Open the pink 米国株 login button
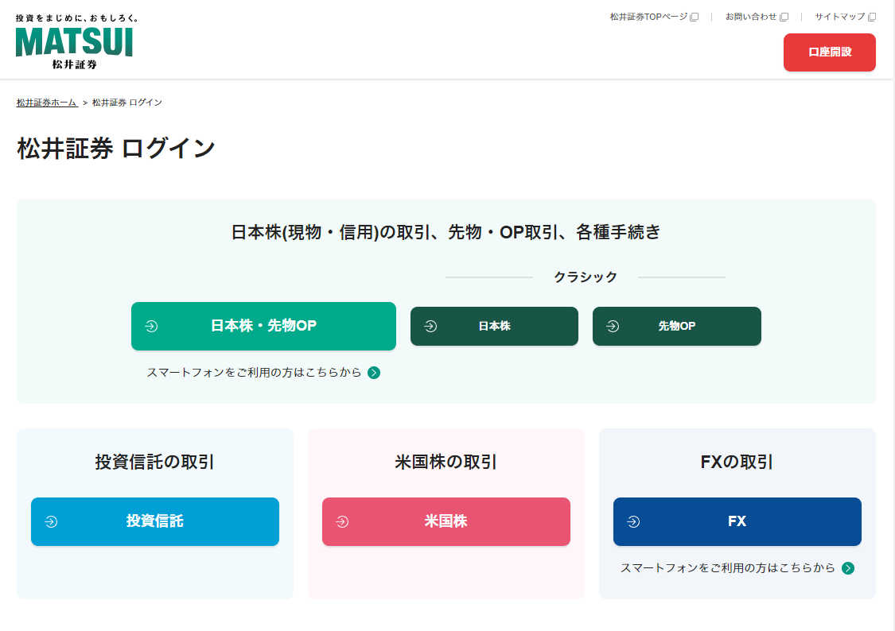 tap(446, 521)
